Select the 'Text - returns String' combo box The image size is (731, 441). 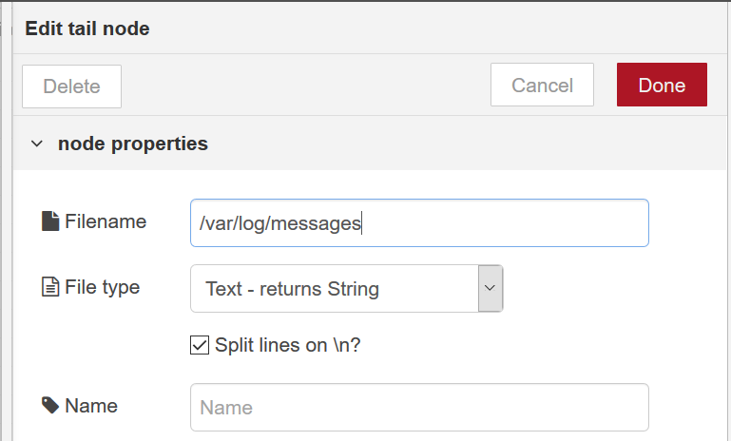click(x=346, y=289)
